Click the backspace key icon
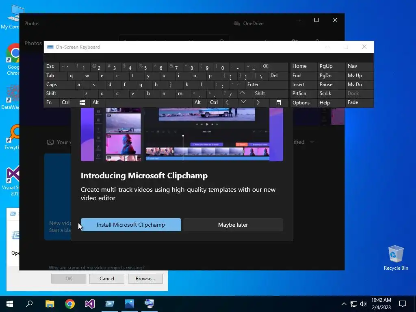 pos(274,67)
